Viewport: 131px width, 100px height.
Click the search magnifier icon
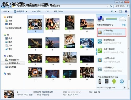click(127, 6)
